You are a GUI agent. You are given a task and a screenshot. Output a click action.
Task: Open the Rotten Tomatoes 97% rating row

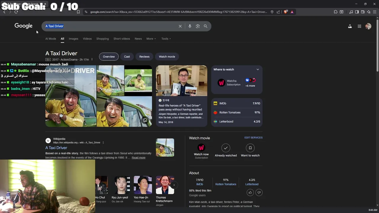pyautogui.click(x=237, y=112)
